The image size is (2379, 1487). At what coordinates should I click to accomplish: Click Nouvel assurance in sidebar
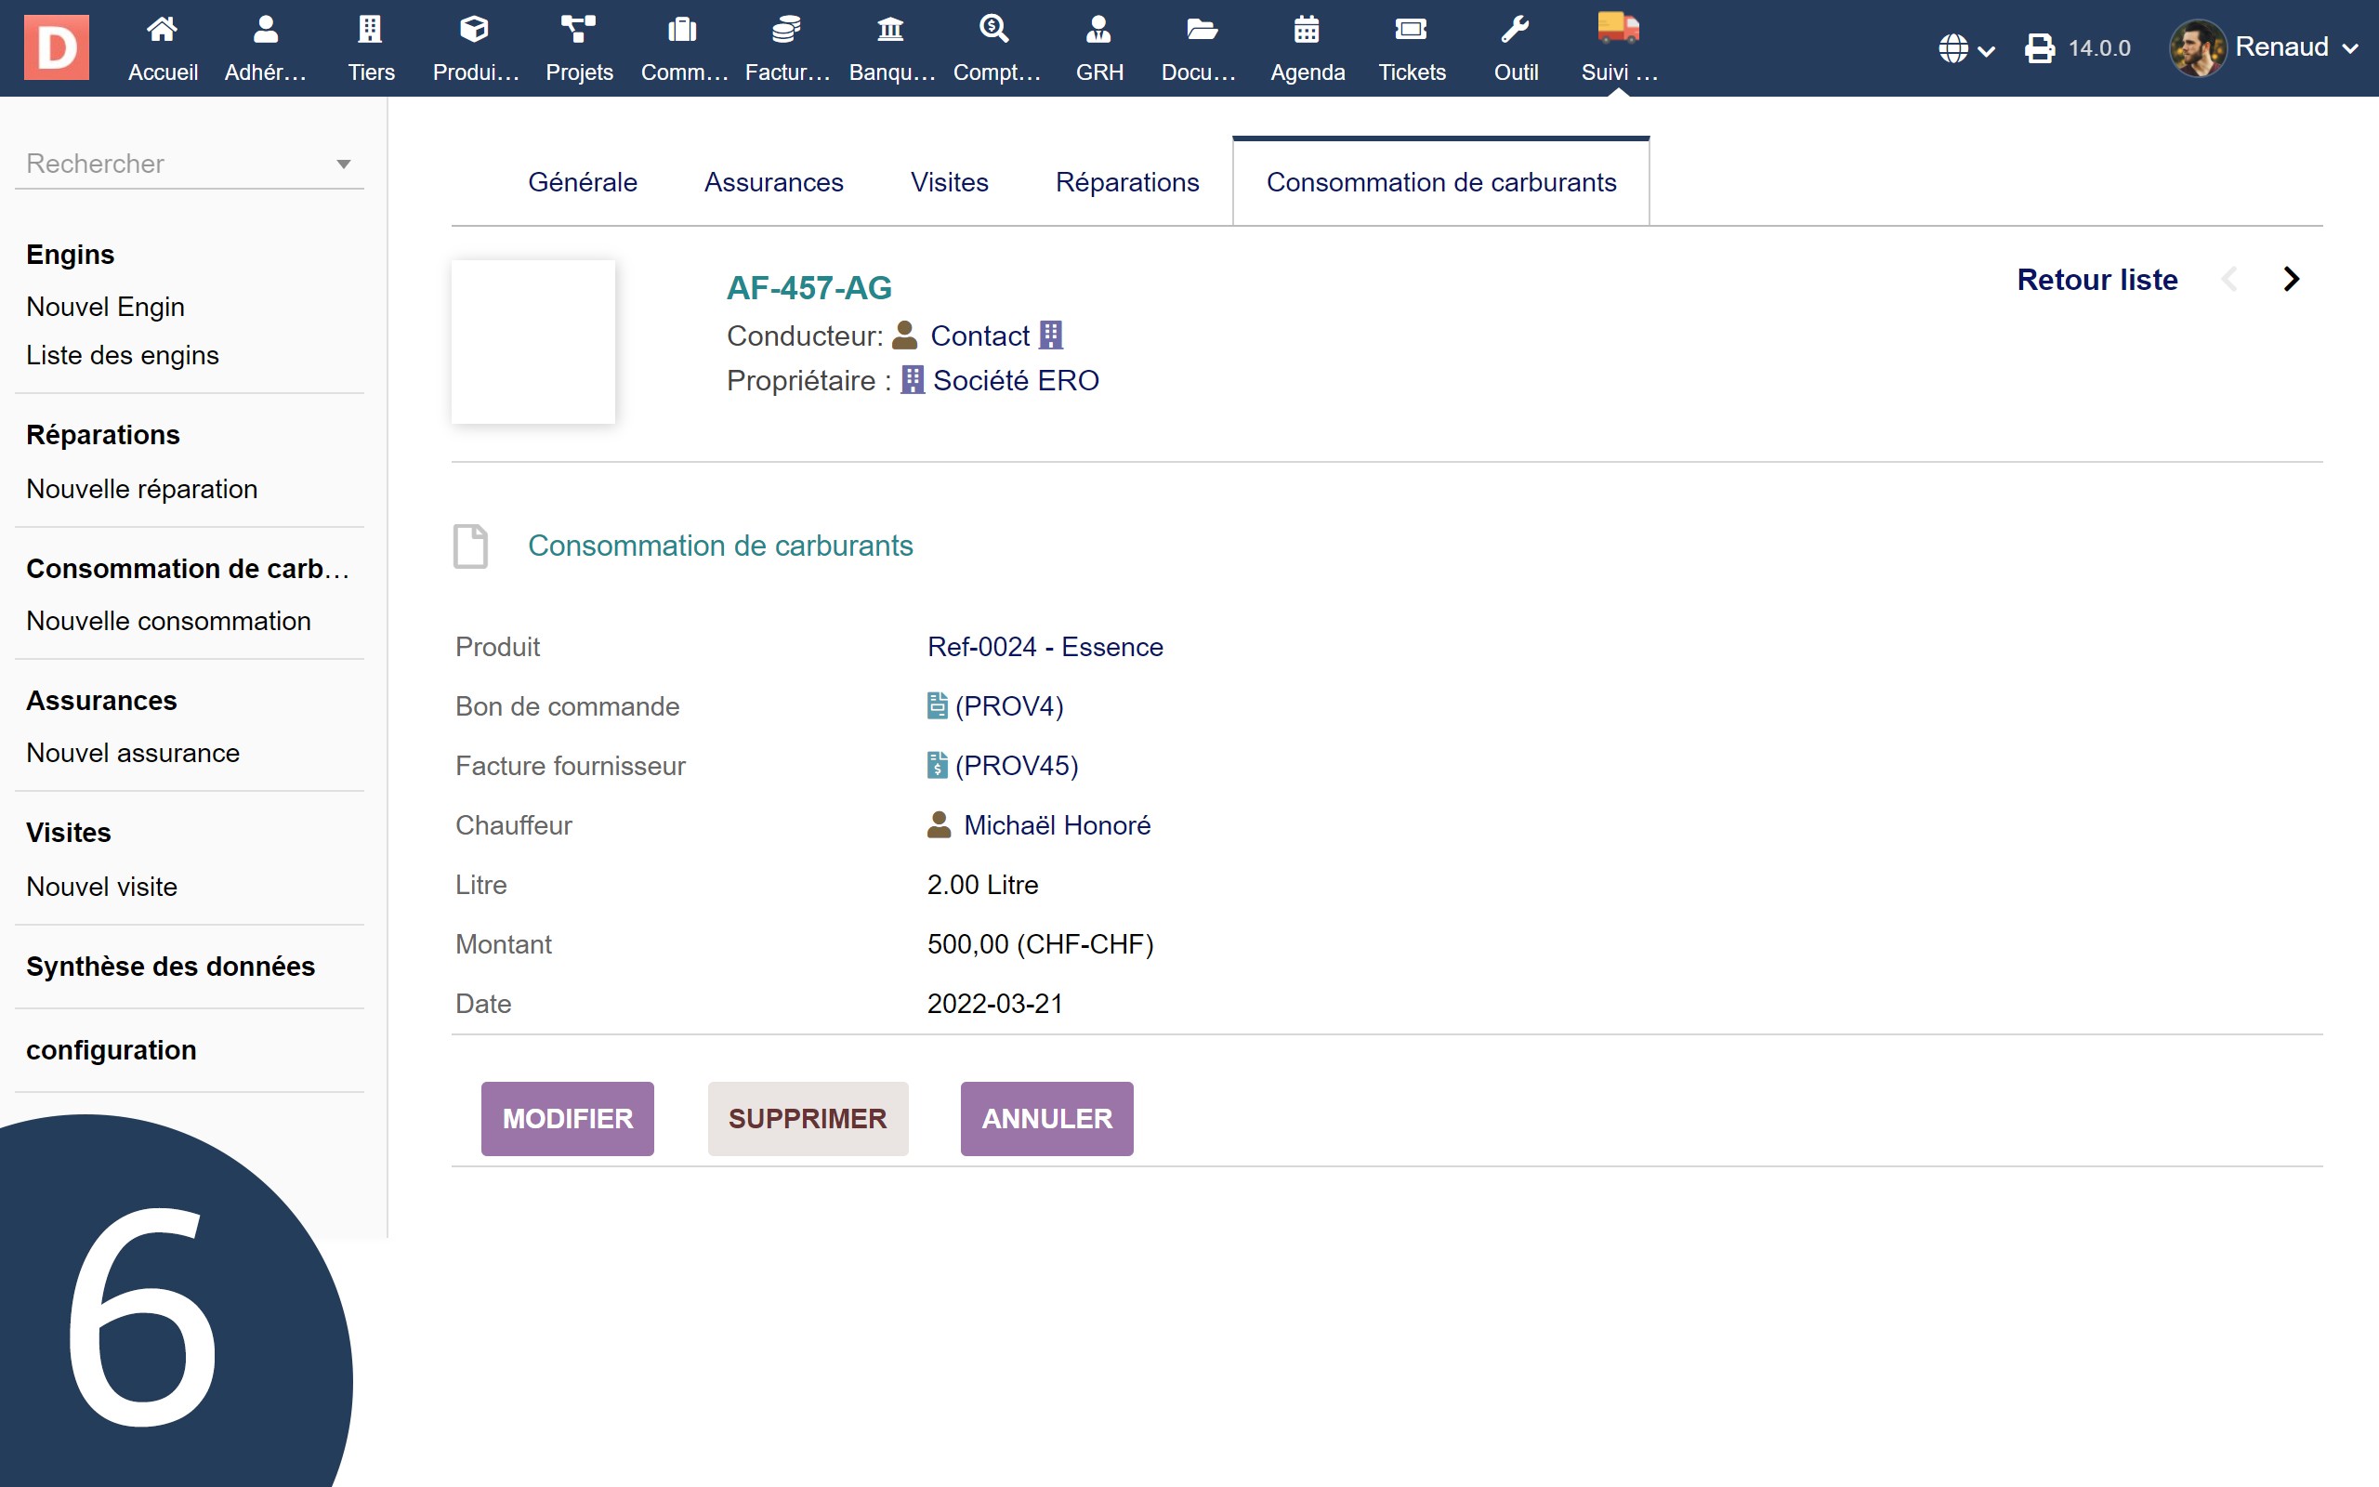[x=133, y=753]
